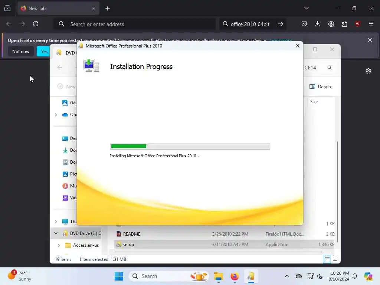Open the extensions puzzle icon
The width and height of the screenshot is (380, 285).
(344, 24)
